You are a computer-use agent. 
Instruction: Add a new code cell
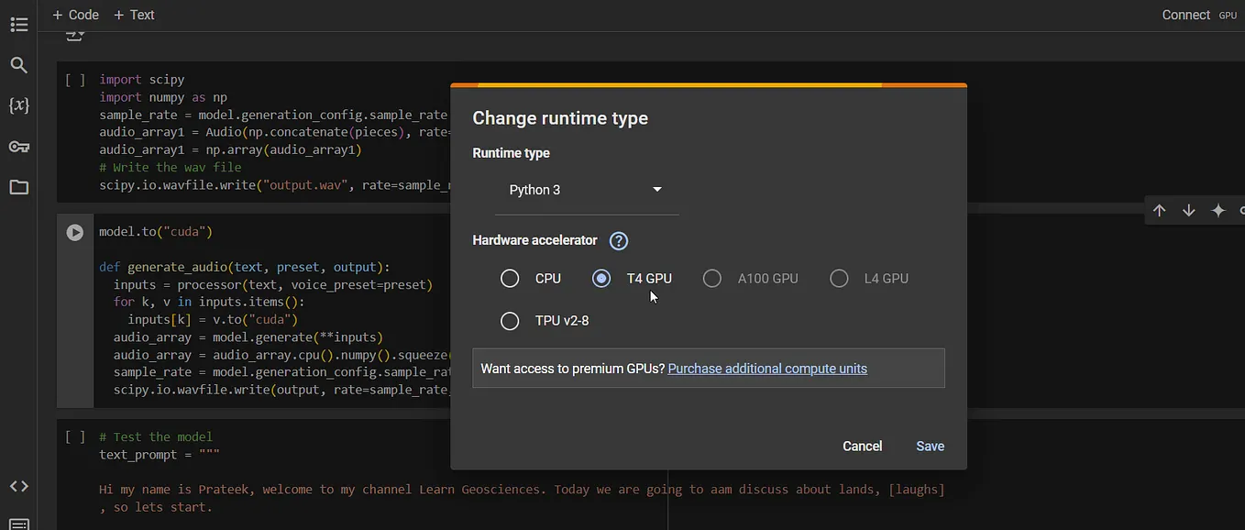coord(74,15)
